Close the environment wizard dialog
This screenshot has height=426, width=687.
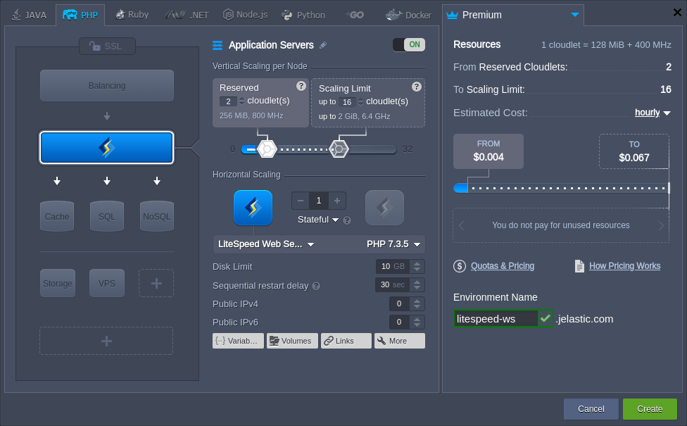point(677,12)
